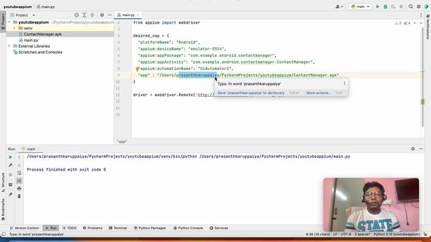431x242 pixels.
Task: Open the Bookmarks side tool window
Action: coord(3,210)
